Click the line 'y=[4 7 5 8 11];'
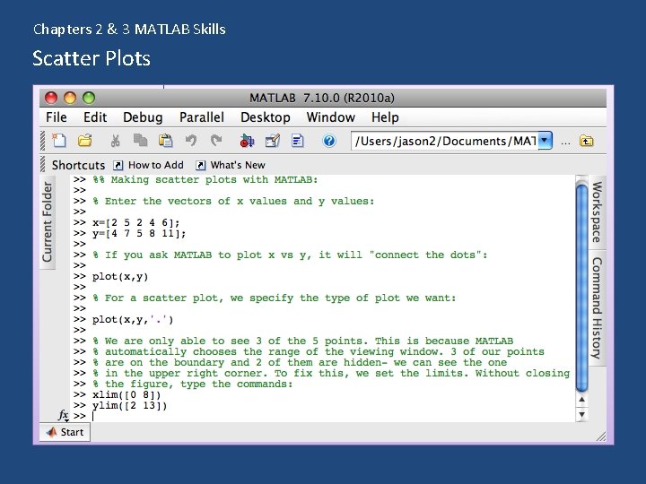 coord(139,233)
